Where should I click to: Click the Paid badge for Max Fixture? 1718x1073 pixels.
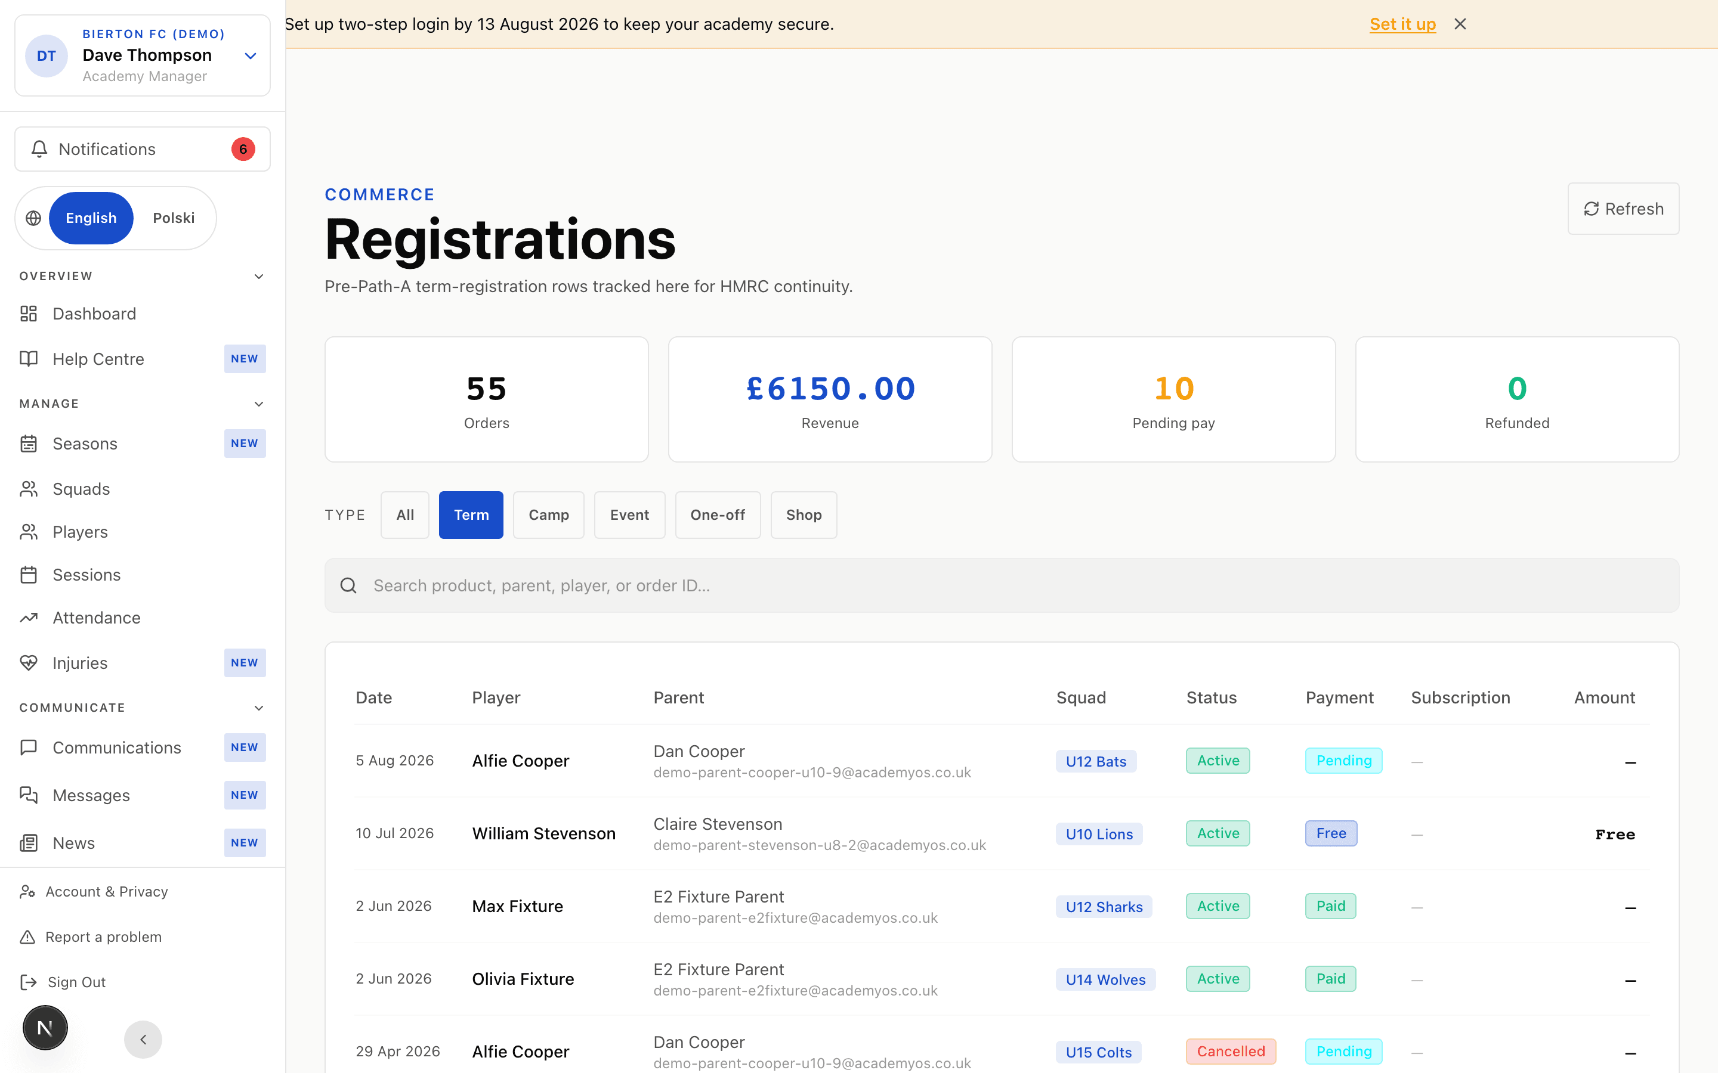pyautogui.click(x=1330, y=906)
